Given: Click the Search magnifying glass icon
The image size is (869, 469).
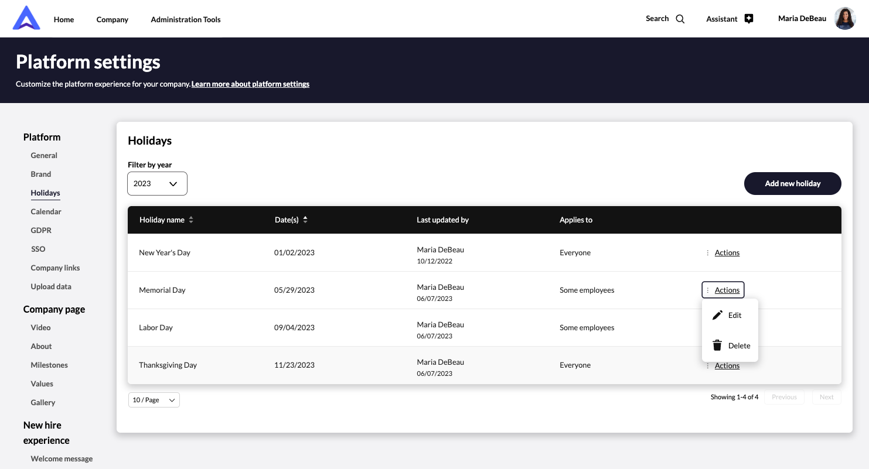Looking at the screenshot, I should pyautogui.click(x=680, y=19).
